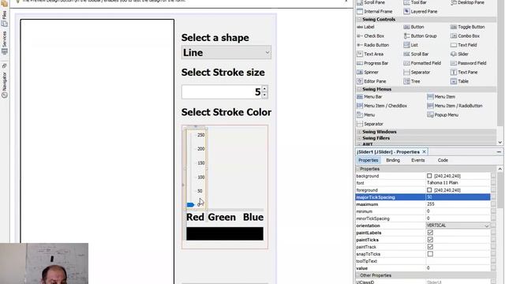This screenshot has width=505, height=284.
Task: Select Menu Item / RadioButton palette component
Action: coord(454,106)
